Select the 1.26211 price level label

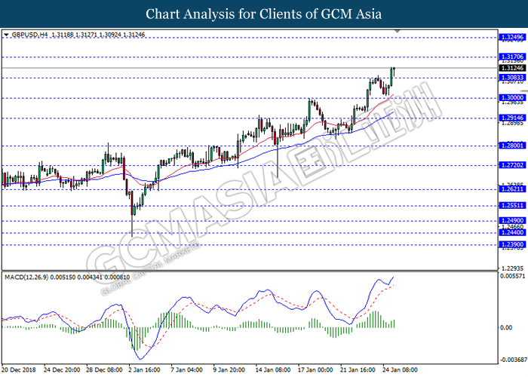click(x=512, y=189)
